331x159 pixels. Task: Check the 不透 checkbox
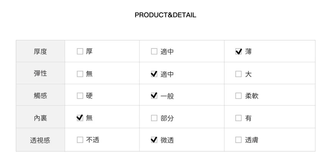(x=80, y=140)
